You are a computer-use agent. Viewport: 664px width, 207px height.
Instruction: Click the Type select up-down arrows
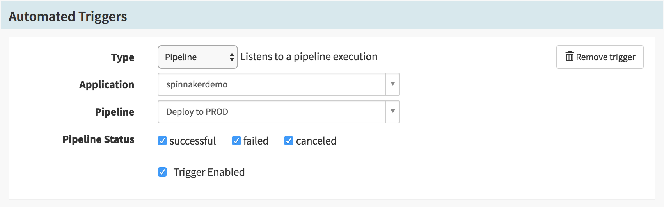click(232, 57)
